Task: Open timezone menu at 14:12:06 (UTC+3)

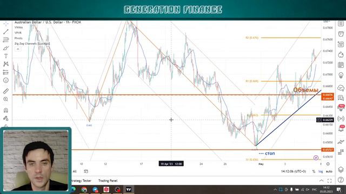Action: coord(294,171)
